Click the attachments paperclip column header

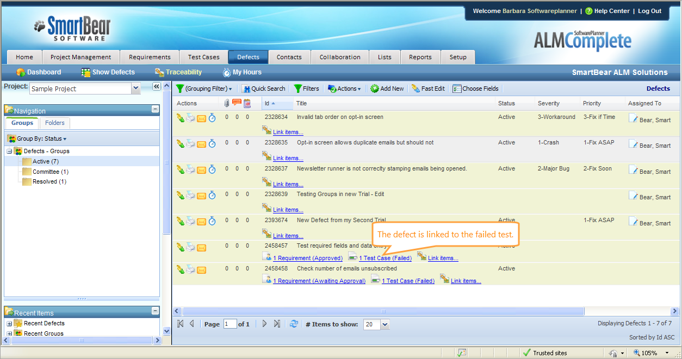point(227,103)
